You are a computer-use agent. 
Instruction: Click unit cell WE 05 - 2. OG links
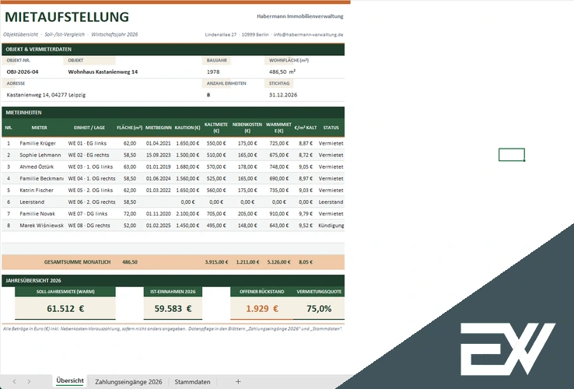[x=90, y=190]
